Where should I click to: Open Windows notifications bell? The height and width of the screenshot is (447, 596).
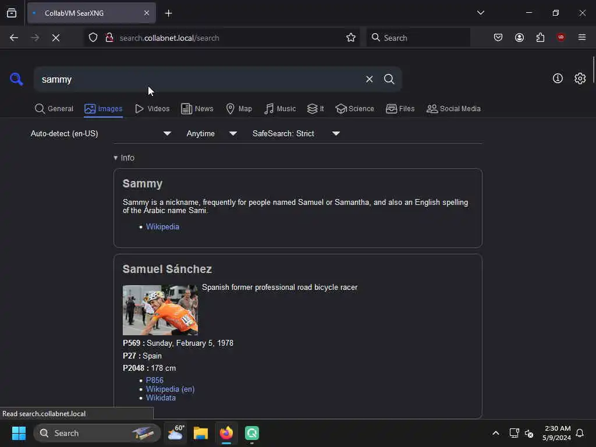(580, 433)
